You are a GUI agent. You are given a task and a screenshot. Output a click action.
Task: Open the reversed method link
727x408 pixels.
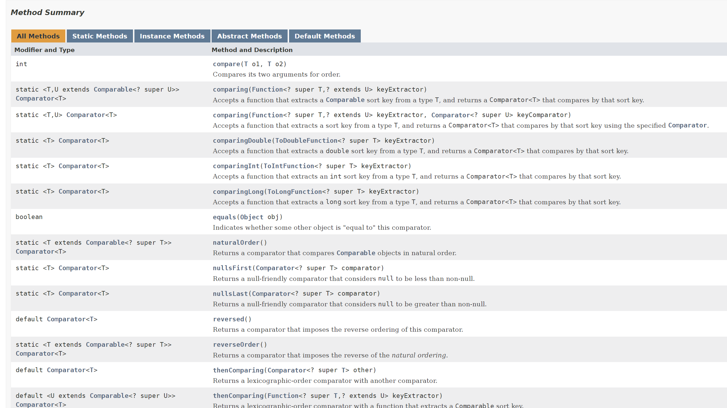228,319
